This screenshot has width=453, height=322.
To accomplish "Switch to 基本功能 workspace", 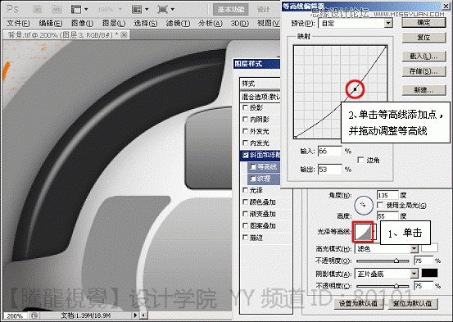I will pyautogui.click(x=230, y=10).
